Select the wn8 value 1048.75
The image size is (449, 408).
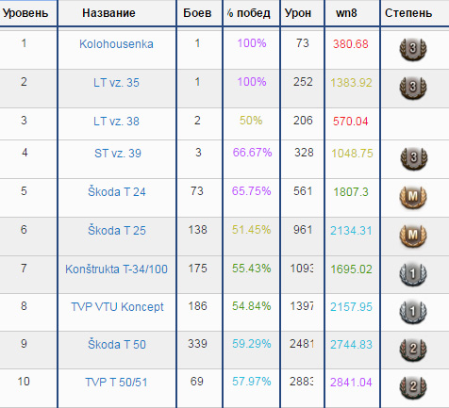(352, 154)
